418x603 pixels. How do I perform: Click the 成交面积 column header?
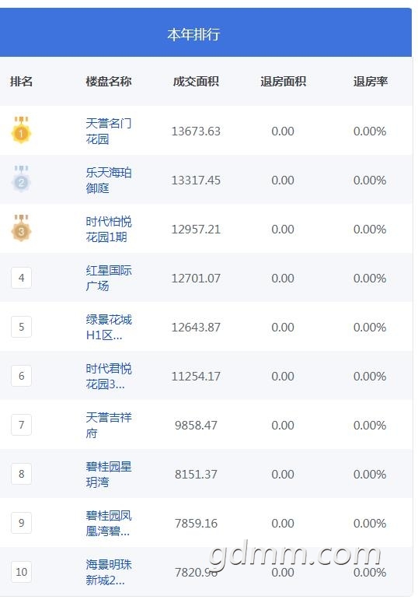[196, 82]
